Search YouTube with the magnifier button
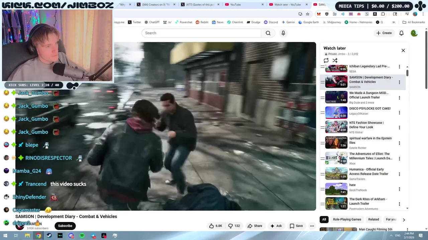This screenshot has height=240, width=428. (x=268, y=33)
